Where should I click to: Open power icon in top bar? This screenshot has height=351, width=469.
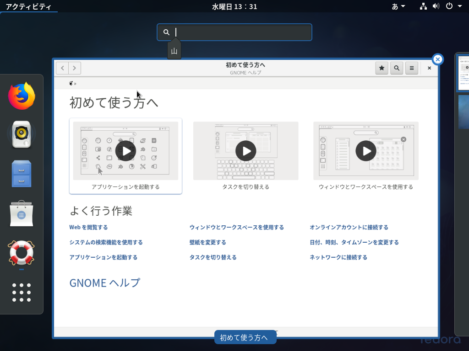[449, 6]
